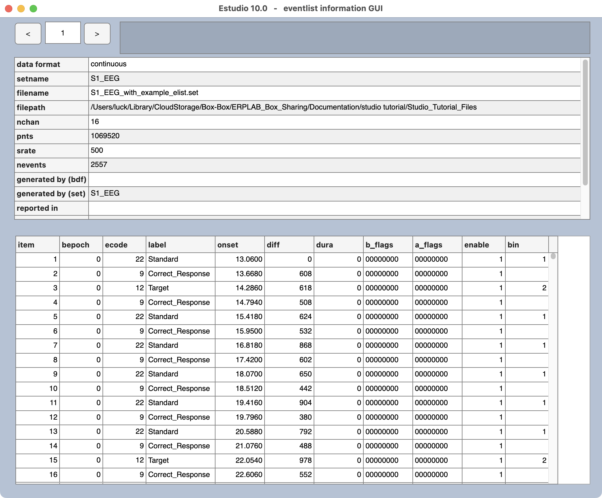This screenshot has width=602, height=498.
Task: Click the 'dura' column header
Action: click(339, 245)
